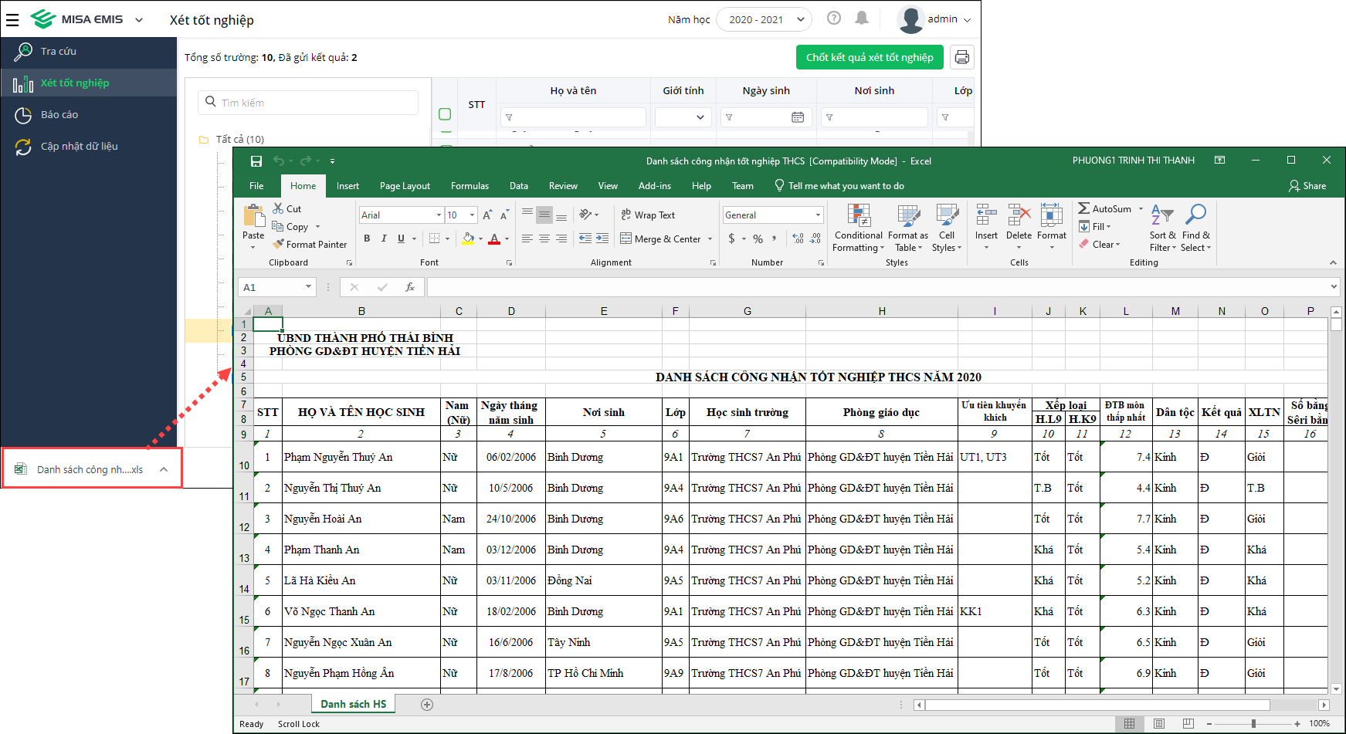
Task: Click the Format Painter icon
Action: [279, 244]
